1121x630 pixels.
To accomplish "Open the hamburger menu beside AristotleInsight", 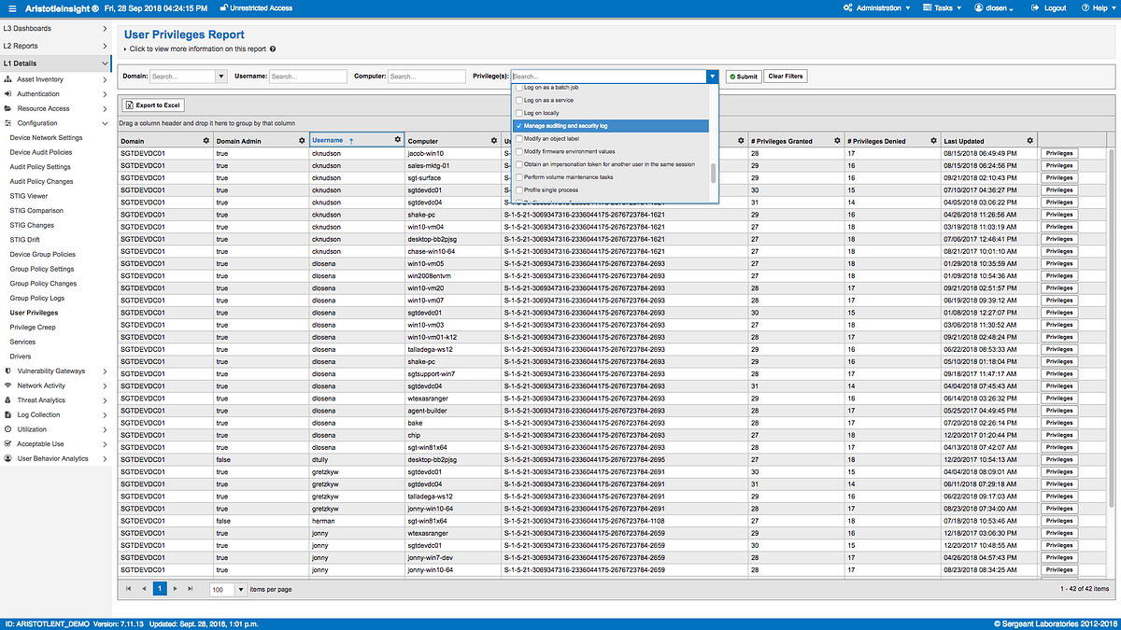I will coord(12,7).
